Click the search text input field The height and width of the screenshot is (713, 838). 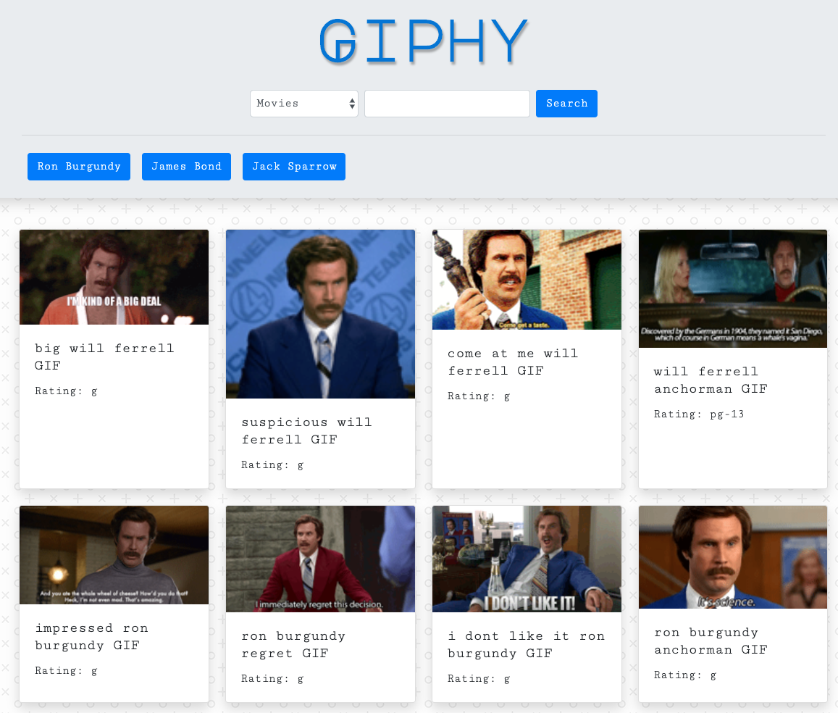pyautogui.click(x=446, y=103)
